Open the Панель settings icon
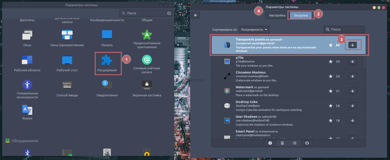This screenshot has height=160, width=390. [107, 35]
